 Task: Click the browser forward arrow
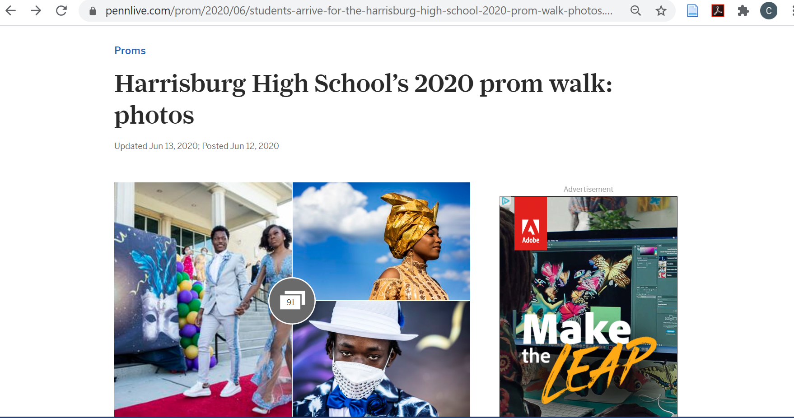(36, 10)
